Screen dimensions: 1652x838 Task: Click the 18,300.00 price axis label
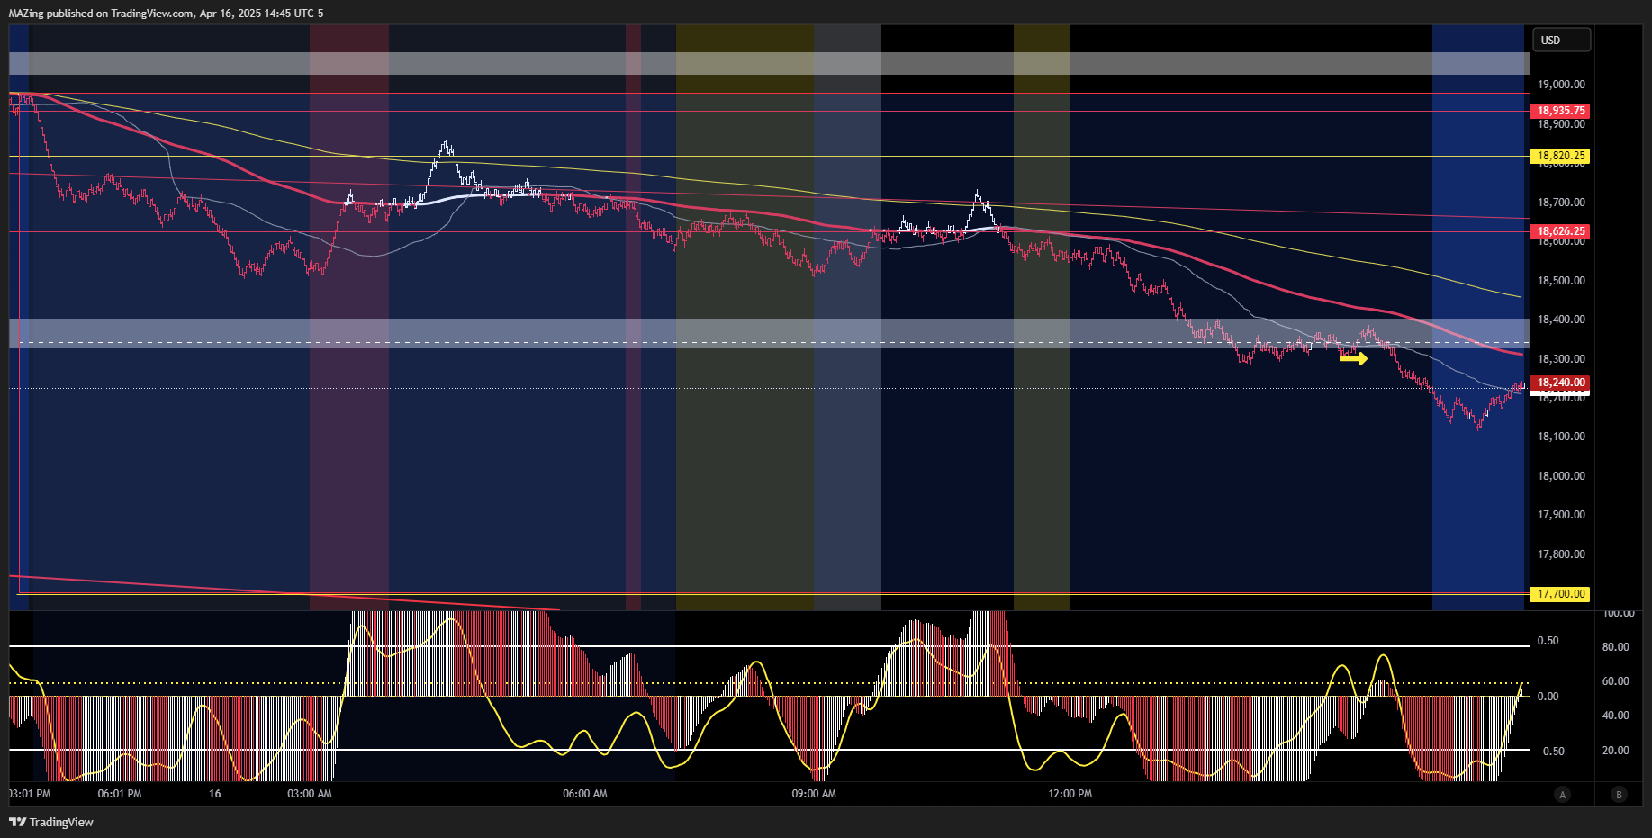click(1561, 359)
